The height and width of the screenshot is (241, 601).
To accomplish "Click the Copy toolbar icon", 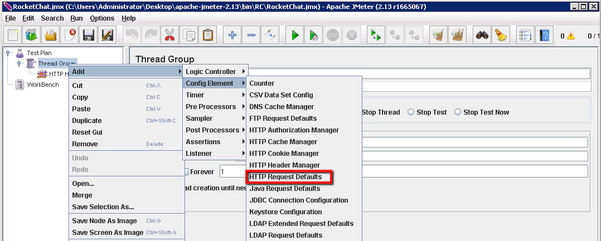I will tap(188, 35).
